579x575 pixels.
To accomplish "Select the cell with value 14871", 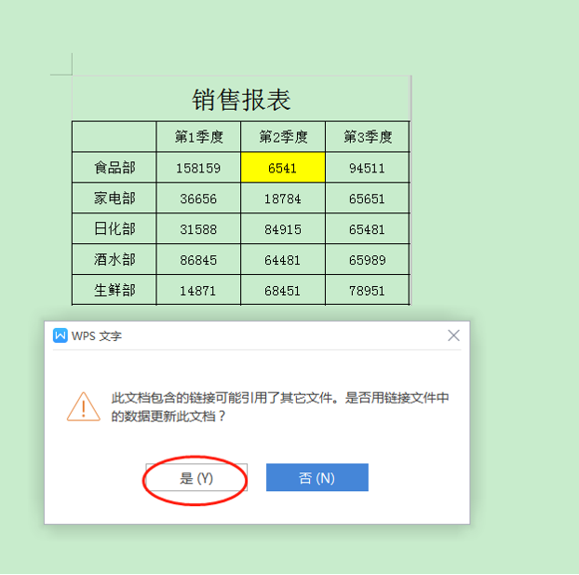I will [x=198, y=290].
